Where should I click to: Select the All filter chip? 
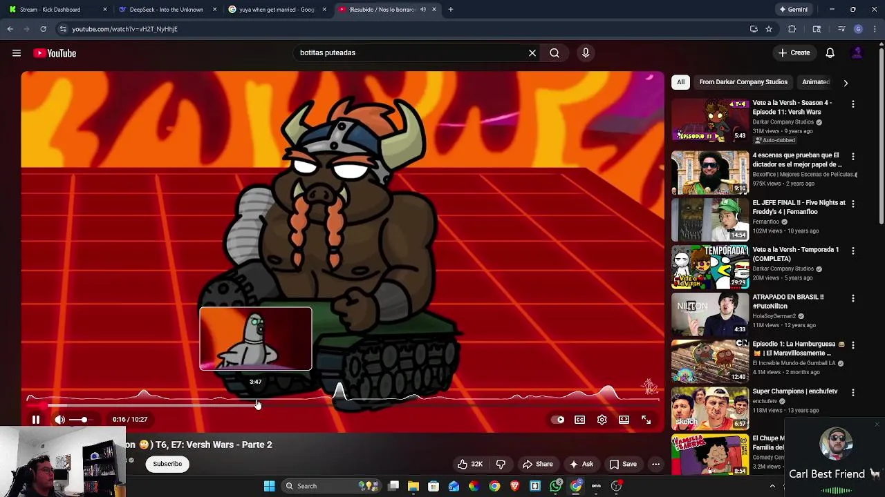680,82
